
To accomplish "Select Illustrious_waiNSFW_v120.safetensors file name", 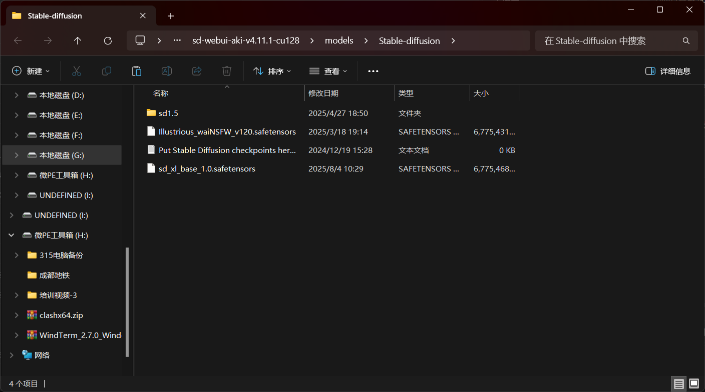I will tap(227, 132).
